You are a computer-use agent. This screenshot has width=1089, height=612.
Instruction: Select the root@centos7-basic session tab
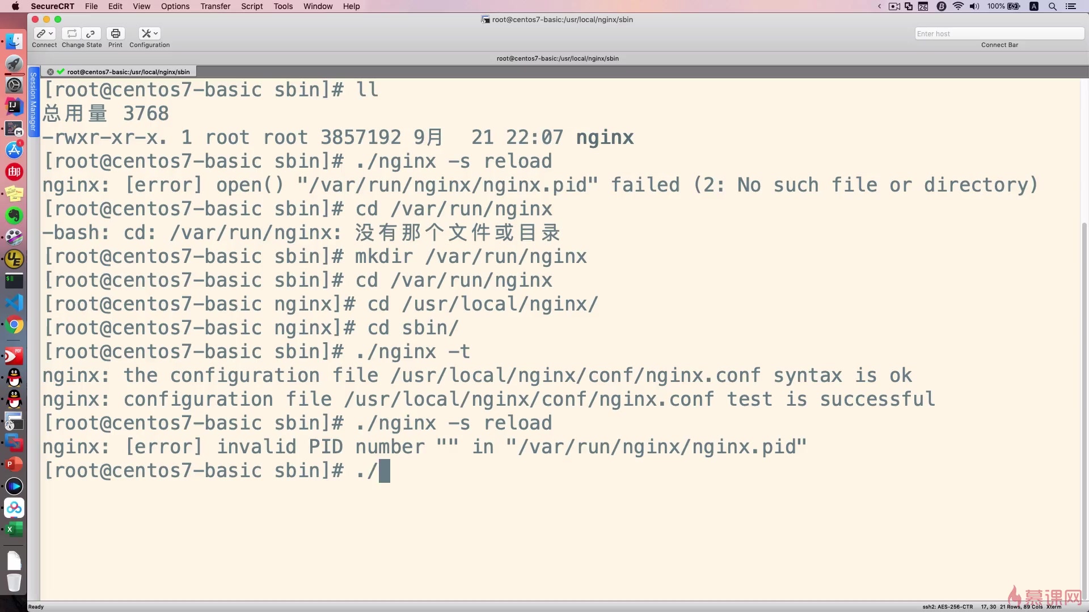point(128,72)
